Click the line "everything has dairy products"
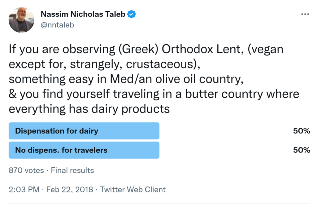The height and width of the screenshot is (207, 317). pyautogui.click(x=89, y=109)
